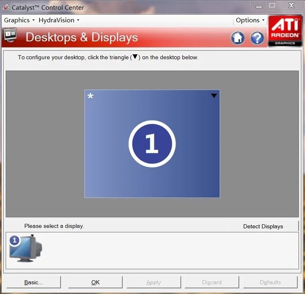Screen dimensions: 305x294
Task: Expand desktop 1 triangle dropdown
Action: tap(214, 96)
